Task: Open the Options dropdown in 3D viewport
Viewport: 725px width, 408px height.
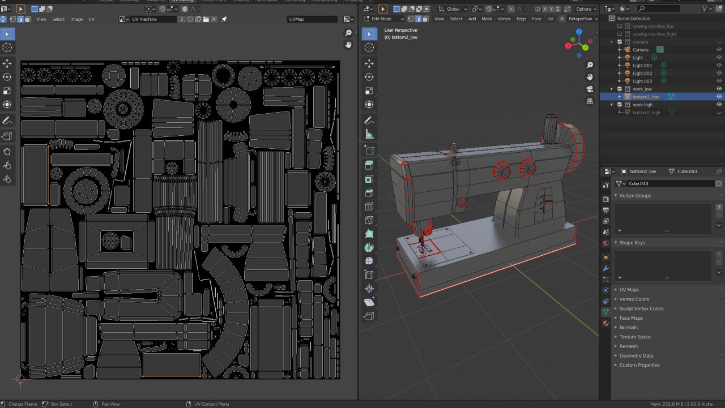Action: click(x=586, y=9)
